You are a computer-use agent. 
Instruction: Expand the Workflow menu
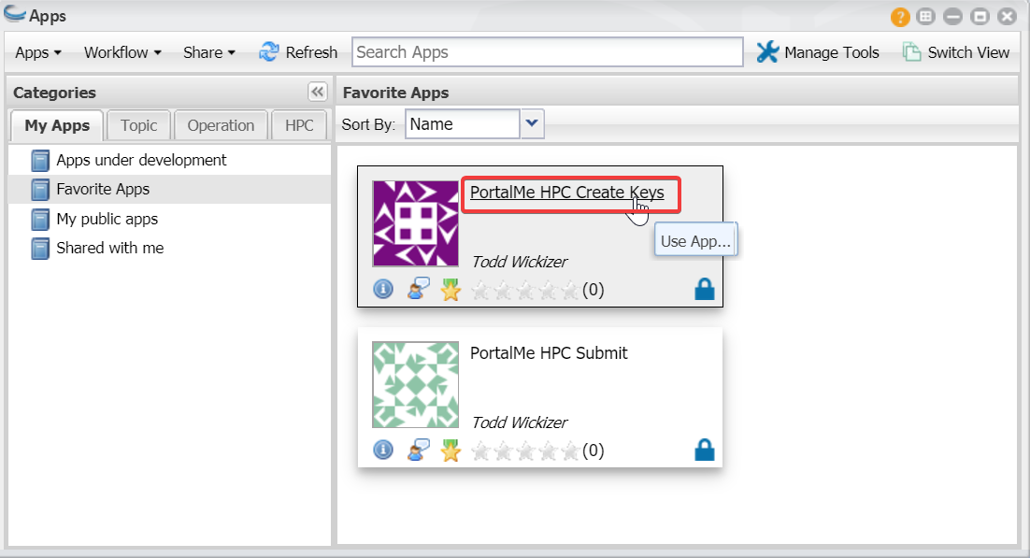[122, 52]
